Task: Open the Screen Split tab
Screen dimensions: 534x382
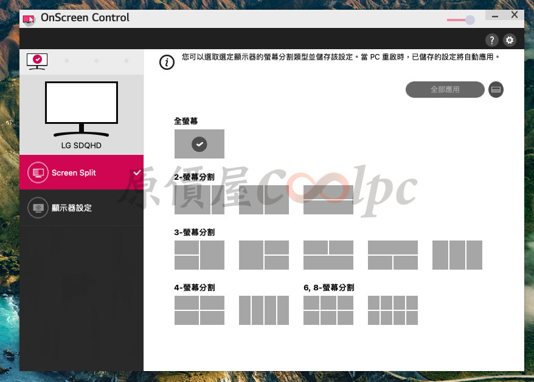Action: pos(81,172)
